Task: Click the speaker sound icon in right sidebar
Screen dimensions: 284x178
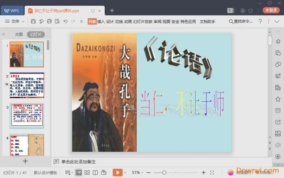Action: pyautogui.click(x=278, y=145)
